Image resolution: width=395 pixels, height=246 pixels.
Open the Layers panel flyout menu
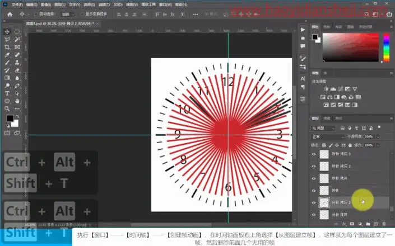391,119
